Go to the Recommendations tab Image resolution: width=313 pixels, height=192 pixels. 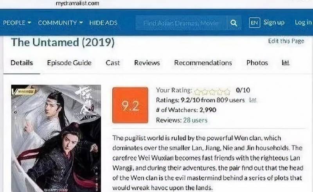point(203,63)
